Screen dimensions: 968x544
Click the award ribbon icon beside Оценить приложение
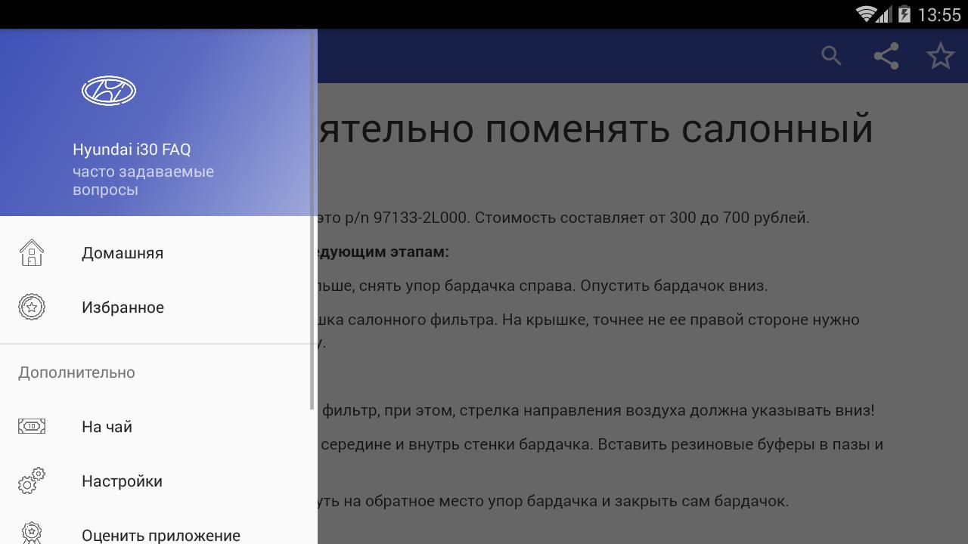[32, 533]
